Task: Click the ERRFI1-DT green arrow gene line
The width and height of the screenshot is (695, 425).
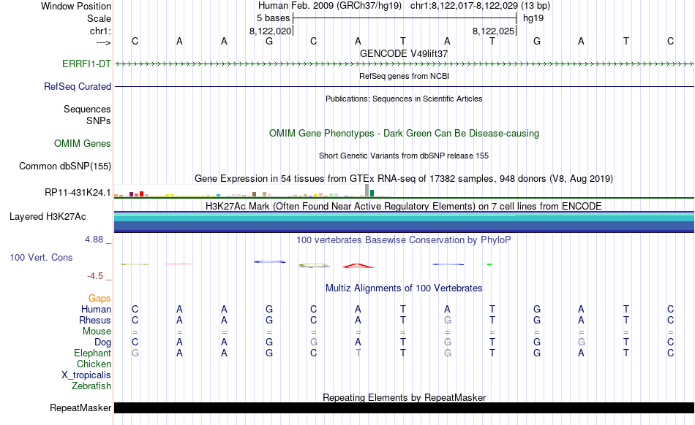Action: coord(404,64)
